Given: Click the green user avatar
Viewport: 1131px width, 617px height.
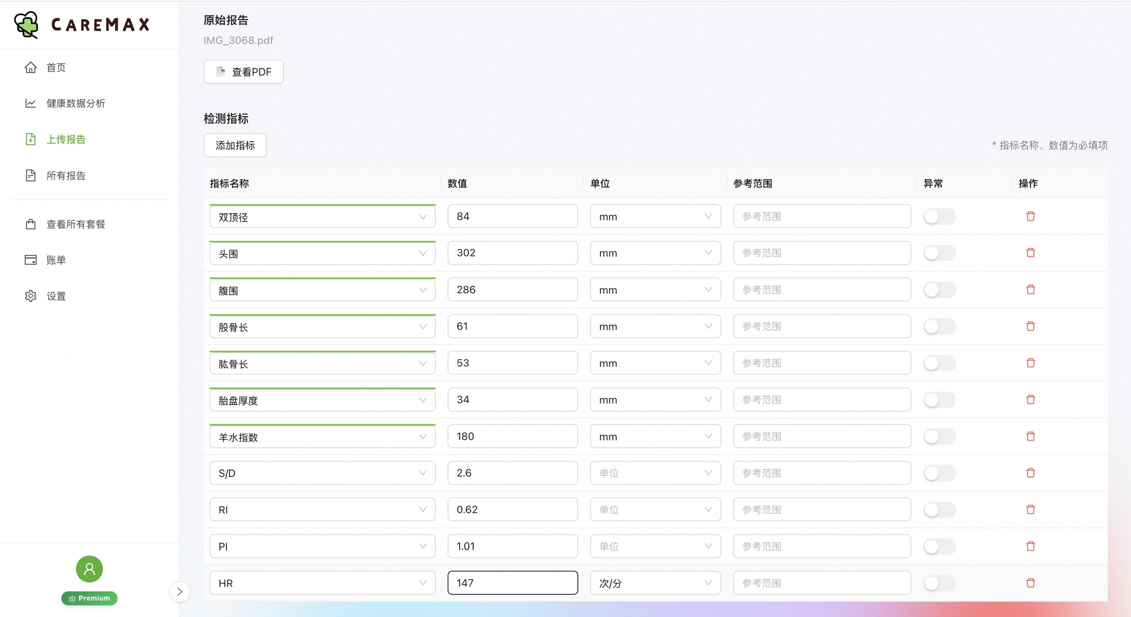Looking at the screenshot, I should pyautogui.click(x=89, y=569).
